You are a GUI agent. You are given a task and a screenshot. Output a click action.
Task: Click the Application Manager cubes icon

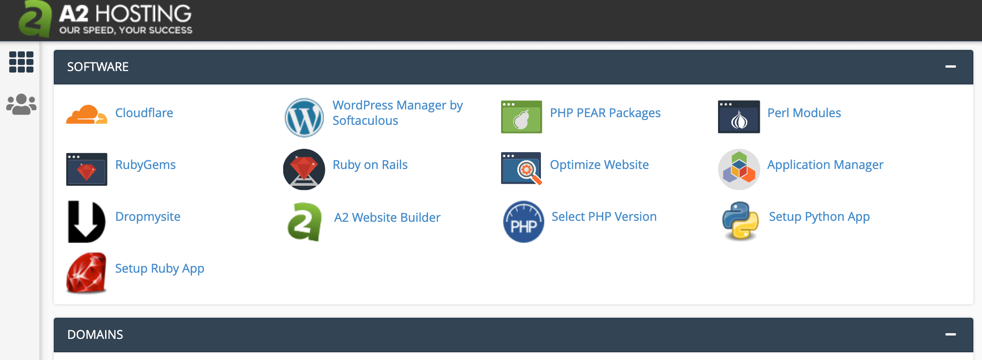click(739, 169)
